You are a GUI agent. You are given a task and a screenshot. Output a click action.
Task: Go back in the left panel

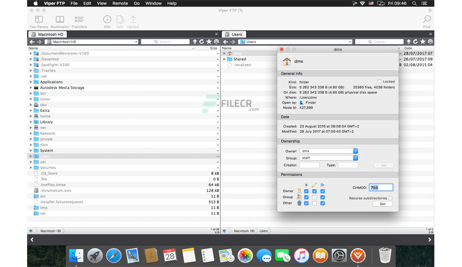pos(32,42)
